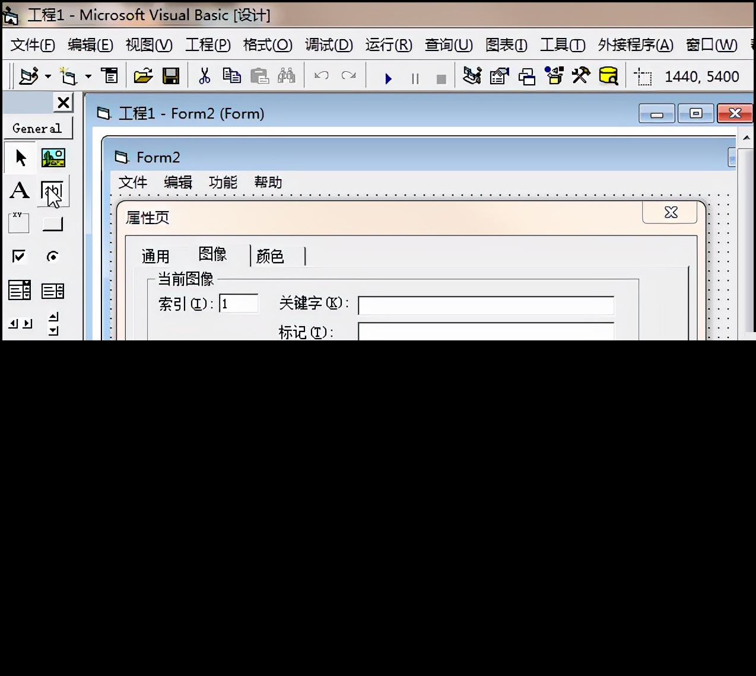The image size is (756, 676).
Task: Switch to the 图像 tab in 属性页
Action: 212,254
